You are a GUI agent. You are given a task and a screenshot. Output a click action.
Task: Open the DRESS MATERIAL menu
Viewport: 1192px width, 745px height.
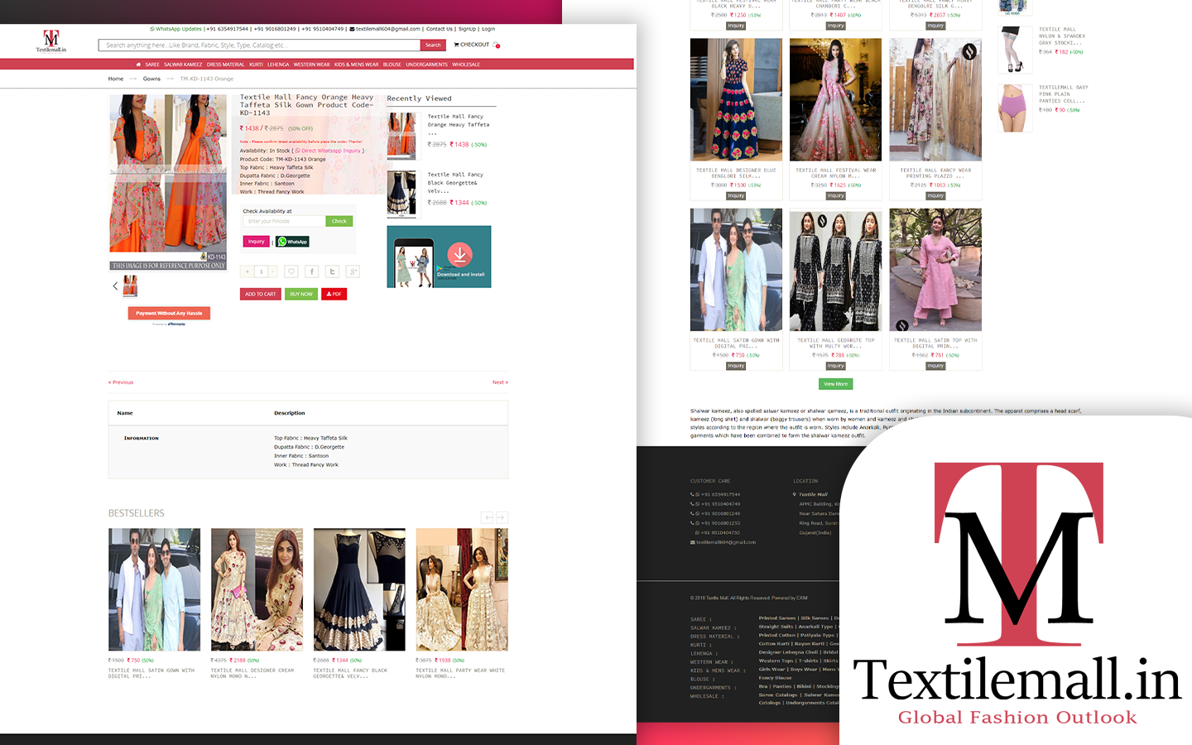226,65
